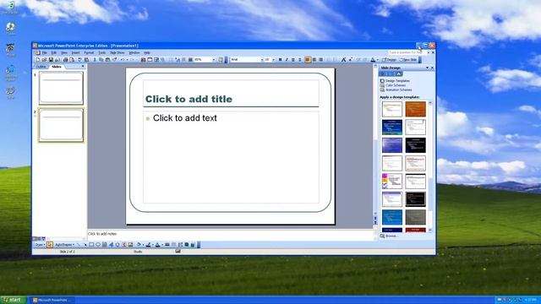
Task: Switch to the Outline tab
Action: (x=41, y=67)
